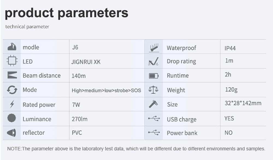Click the caliper Size icon
Viewport: 273px width, 160px height.
click(153, 104)
